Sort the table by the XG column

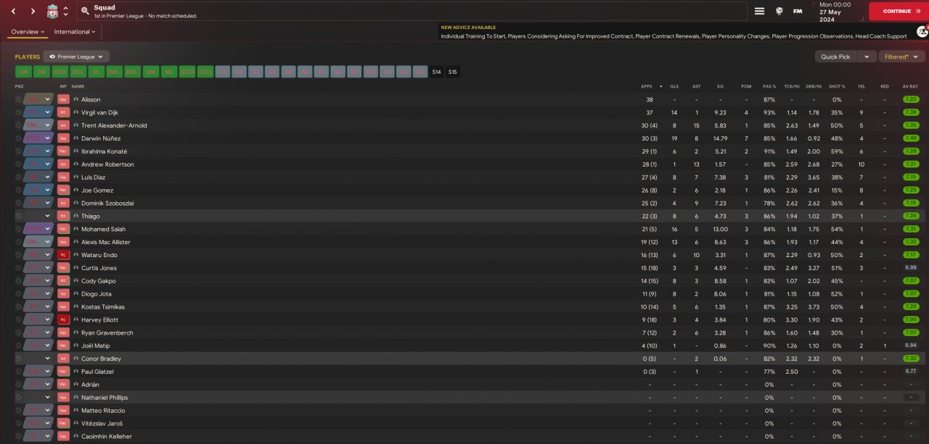coord(720,86)
